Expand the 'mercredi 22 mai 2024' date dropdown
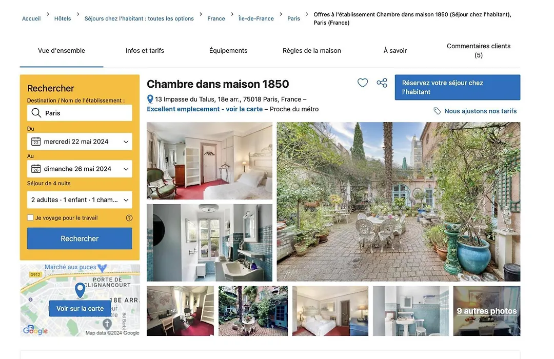 (x=80, y=142)
